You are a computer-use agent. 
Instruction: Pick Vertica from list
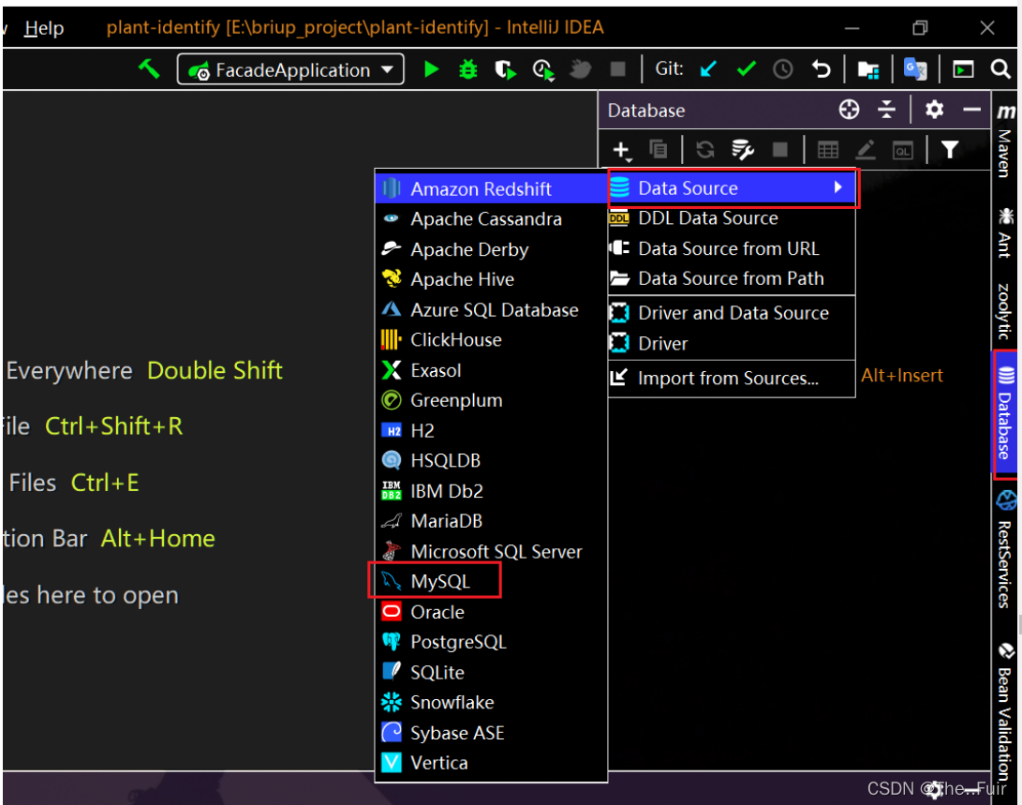click(x=492, y=763)
